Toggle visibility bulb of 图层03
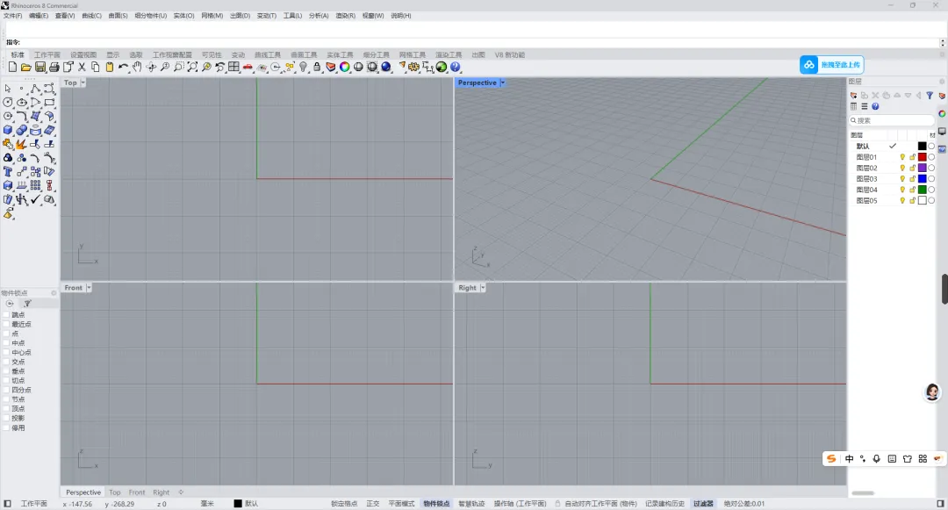Screen dimensions: 948x510 click(902, 179)
